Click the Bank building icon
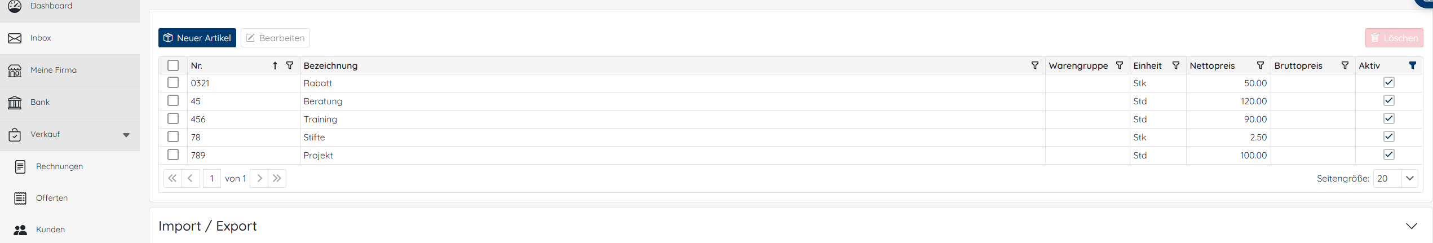This screenshot has width=1433, height=243. coord(15,103)
